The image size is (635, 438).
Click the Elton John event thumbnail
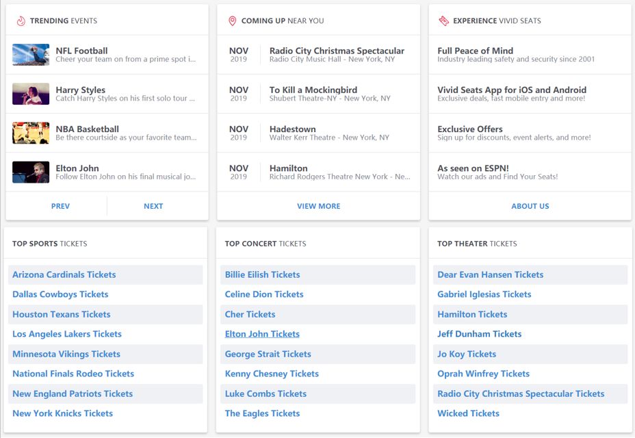click(31, 172)
